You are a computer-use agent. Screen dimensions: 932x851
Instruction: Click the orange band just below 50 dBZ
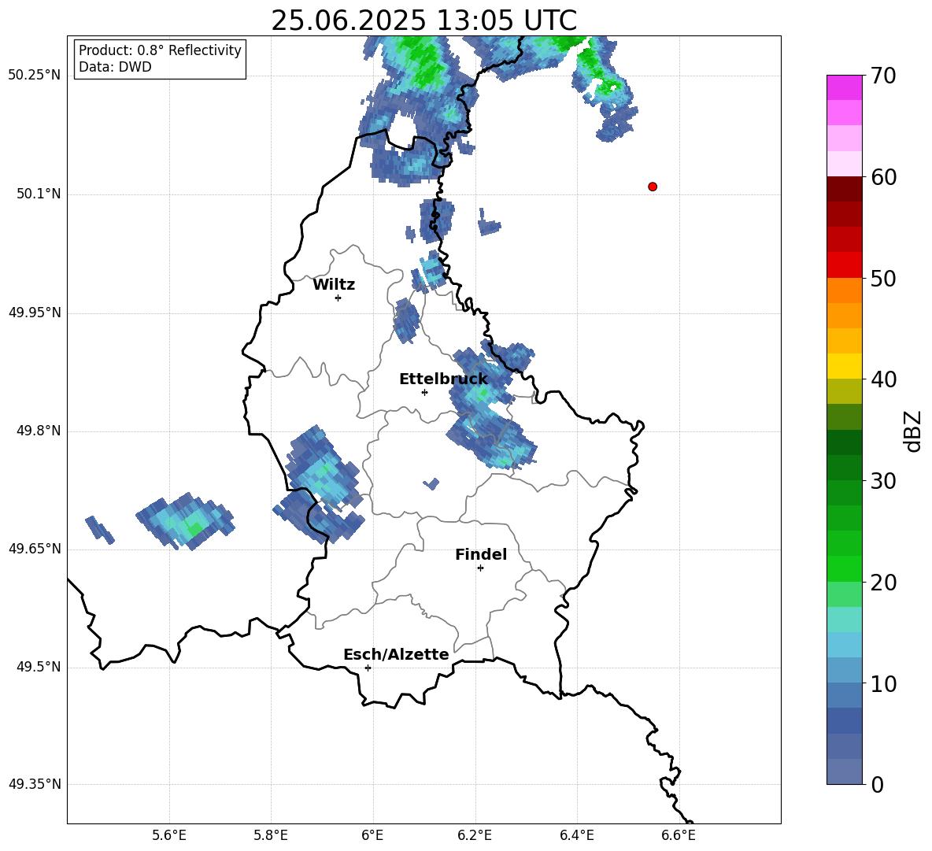point(844,290)
